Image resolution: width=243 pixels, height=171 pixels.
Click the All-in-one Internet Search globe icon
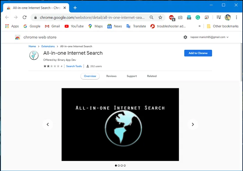point(34,55)
